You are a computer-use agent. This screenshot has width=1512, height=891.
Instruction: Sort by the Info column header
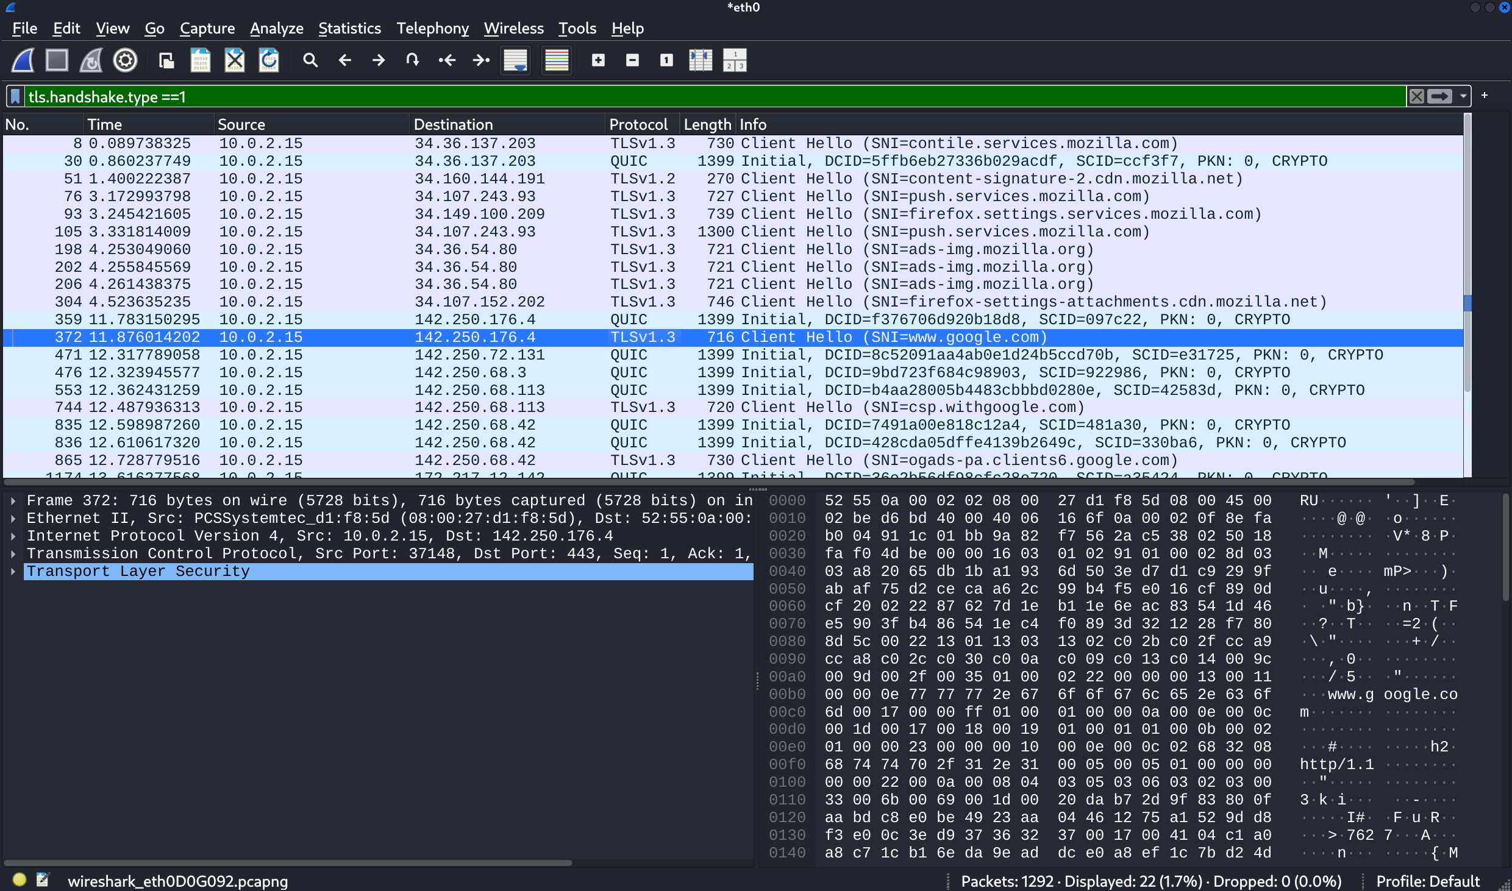(x=1099, y=124)
